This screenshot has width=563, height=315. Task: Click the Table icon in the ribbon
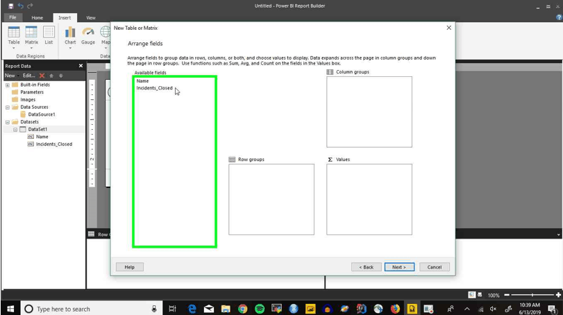14,32
